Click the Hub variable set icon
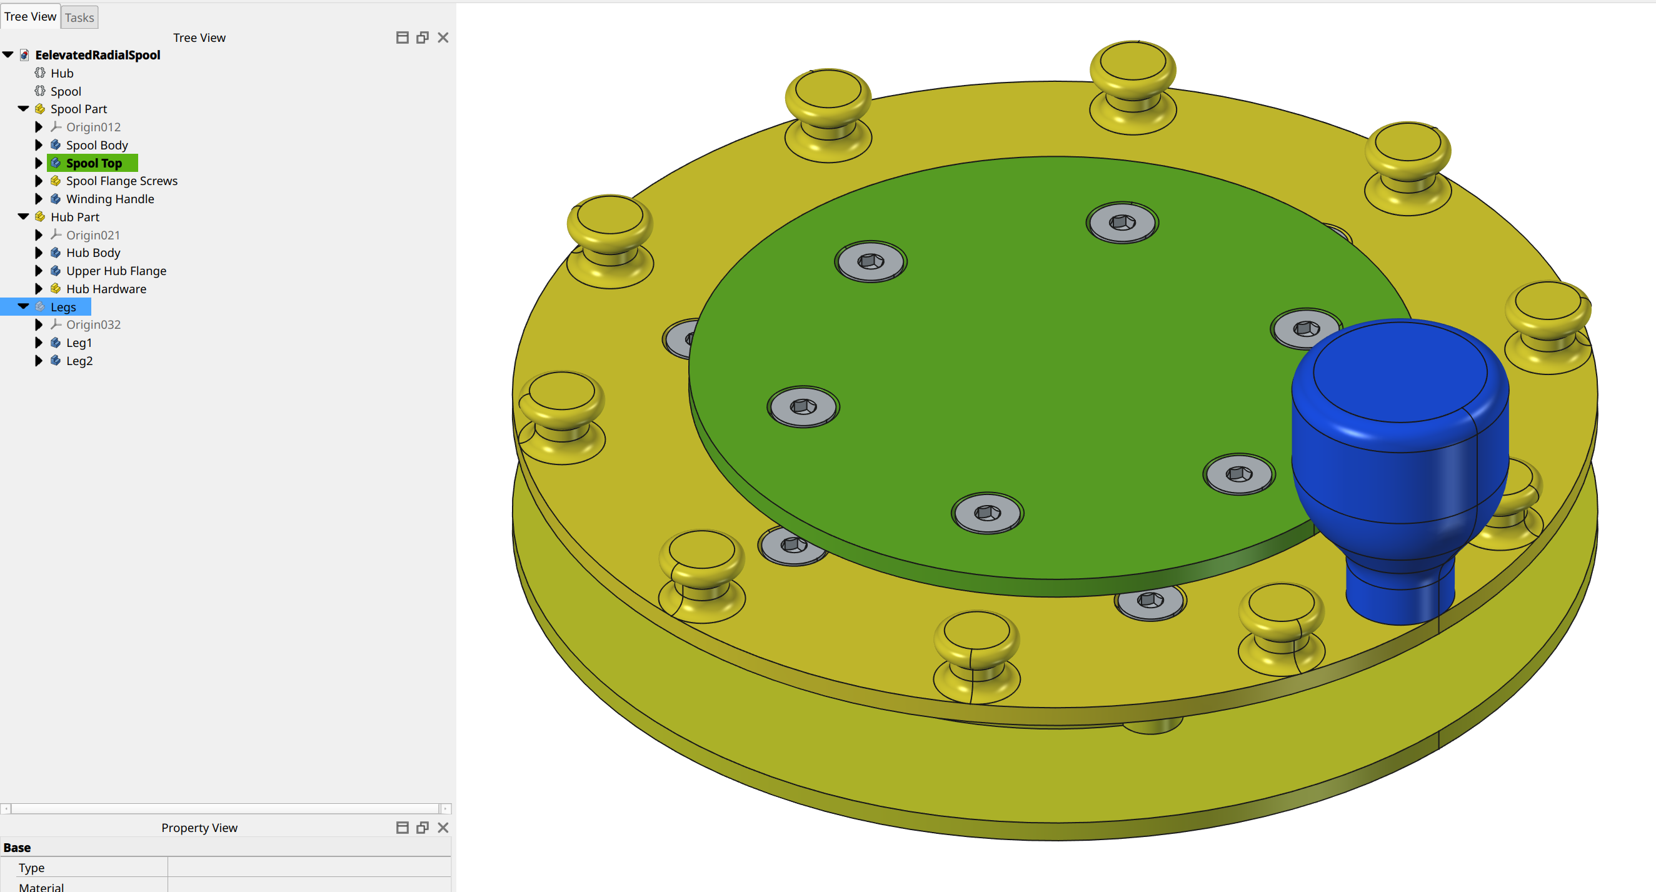 pos(40,73)
